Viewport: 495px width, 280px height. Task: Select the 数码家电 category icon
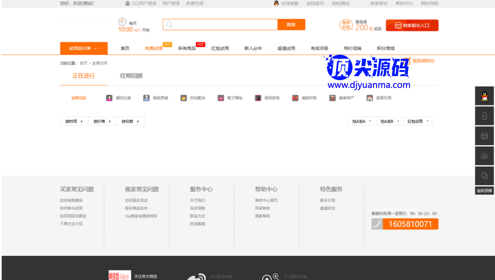point(258,98)
